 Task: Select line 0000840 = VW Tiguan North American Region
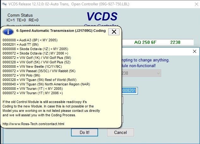point(46,84)
